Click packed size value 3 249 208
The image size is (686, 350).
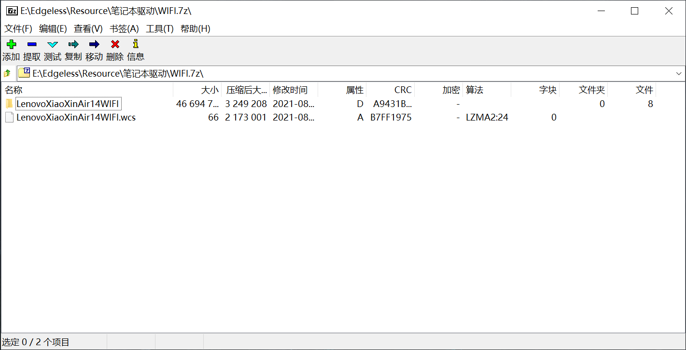[246, 104]
